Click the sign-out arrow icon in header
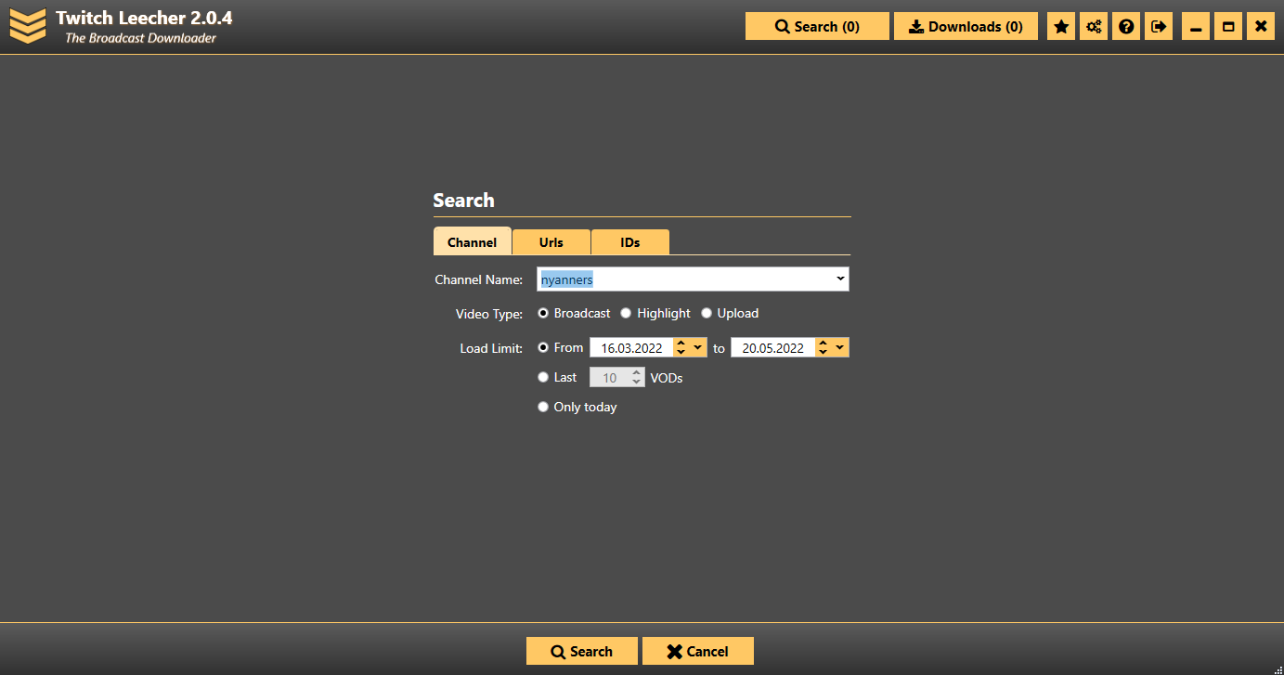The width and height of the screenshot is (1284, 675). pyautogui.click(x=1159, y=27)
